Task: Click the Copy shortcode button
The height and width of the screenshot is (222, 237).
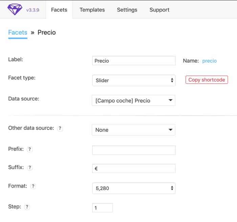Action: (x=207, y=80)
